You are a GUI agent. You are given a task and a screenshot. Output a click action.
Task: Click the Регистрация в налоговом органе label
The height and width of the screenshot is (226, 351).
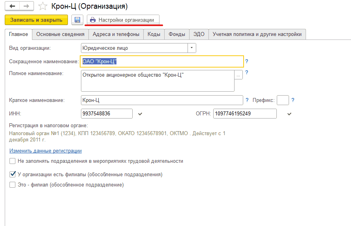click(x=48, y=125)
